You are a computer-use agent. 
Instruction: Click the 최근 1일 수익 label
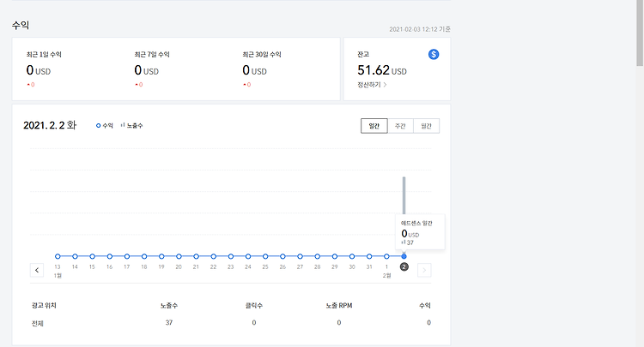[44, 55]
